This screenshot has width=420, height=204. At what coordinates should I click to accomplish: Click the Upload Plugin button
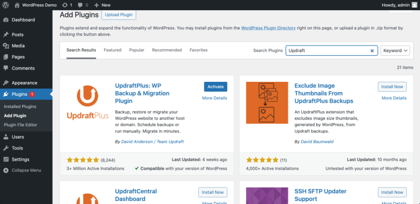point(119,15)
